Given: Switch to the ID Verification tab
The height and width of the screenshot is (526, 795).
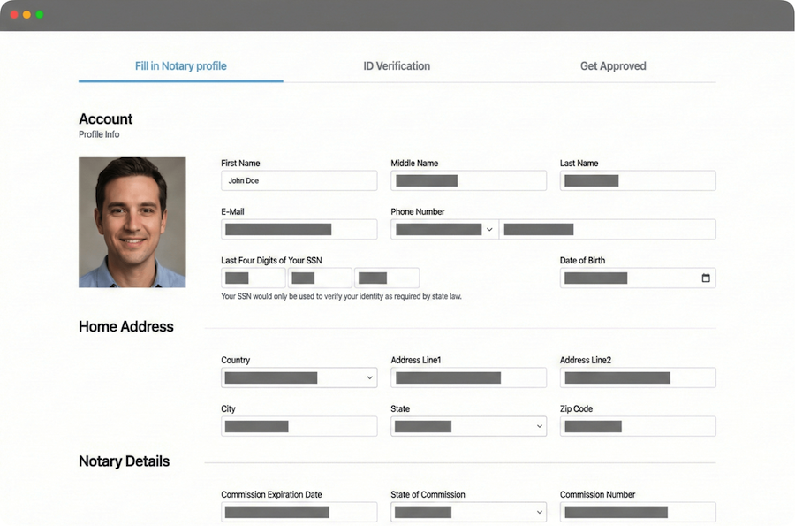Looking at the screenshot, I should [397, 66].
